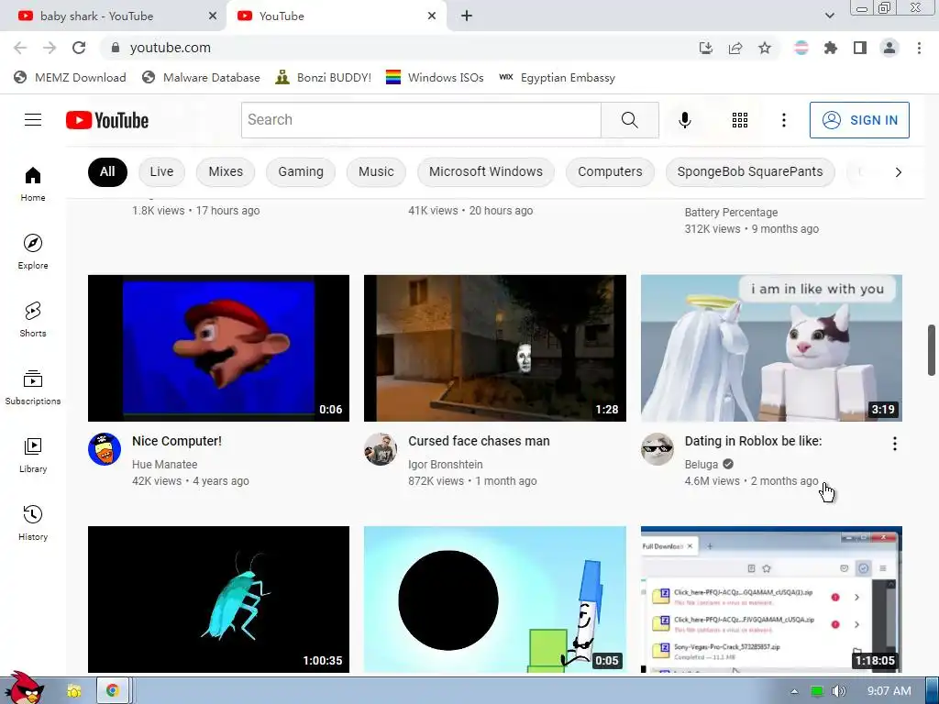Click the browser forward arrow
This screenshot has width=939, height=704.
point(50,48)
